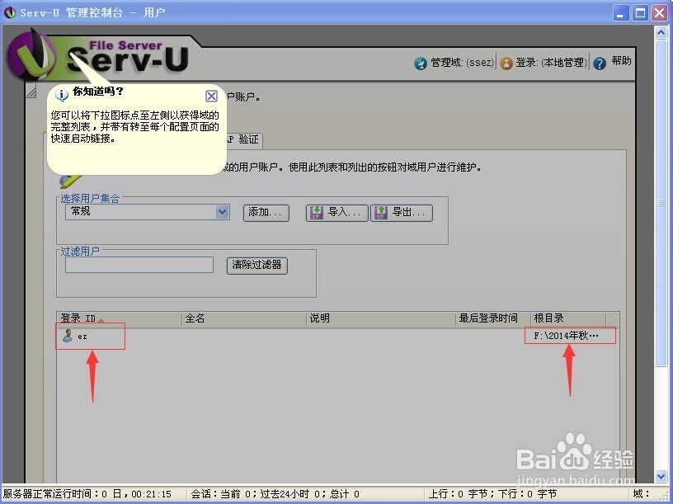Close the 你知道吗 tooltip popup

[x=212, y=95]
